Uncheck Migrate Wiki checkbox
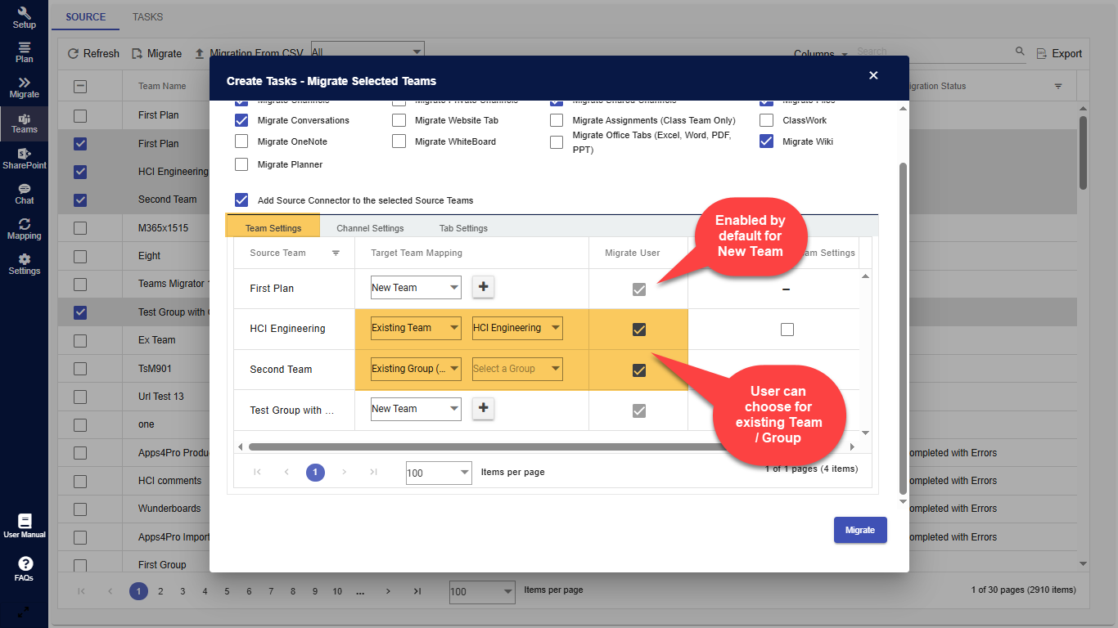This screenshot has height=628, width=1118. 766,141
